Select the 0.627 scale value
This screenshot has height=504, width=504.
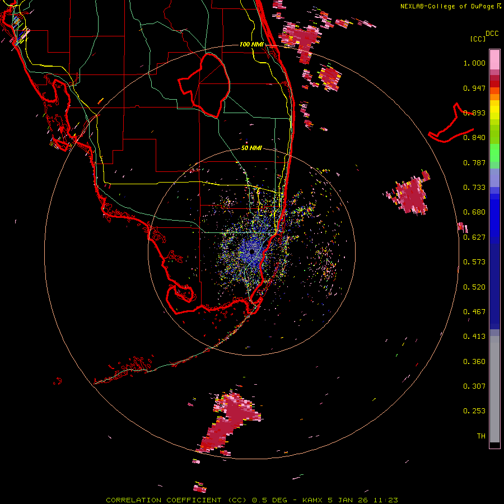(474, 237)
